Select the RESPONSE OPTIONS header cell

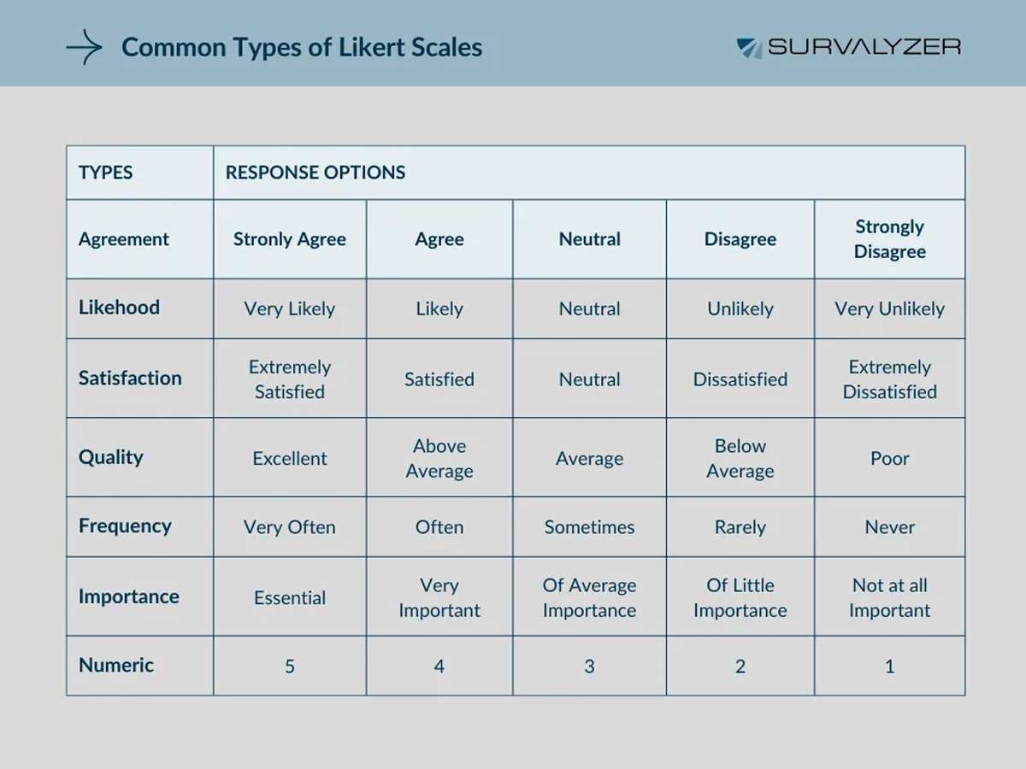click(x=315, y=173)
